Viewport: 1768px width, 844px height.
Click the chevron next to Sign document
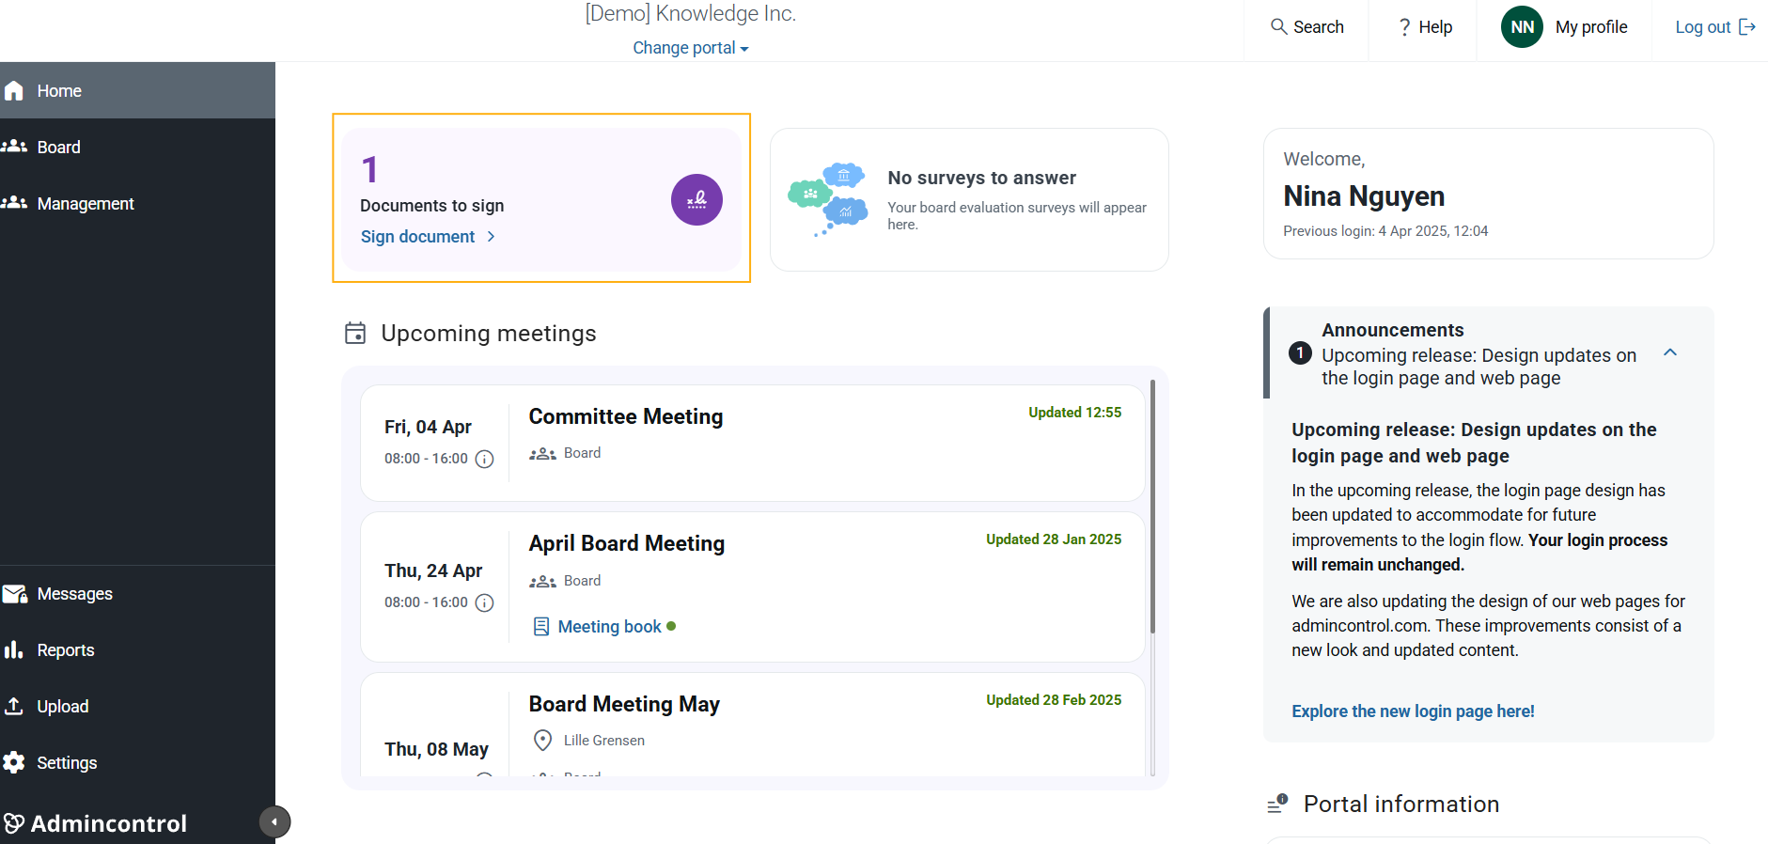[x=491, y=237]
